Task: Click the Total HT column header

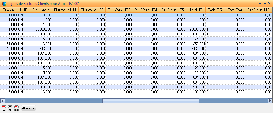Action: click(x=196, y=10)
